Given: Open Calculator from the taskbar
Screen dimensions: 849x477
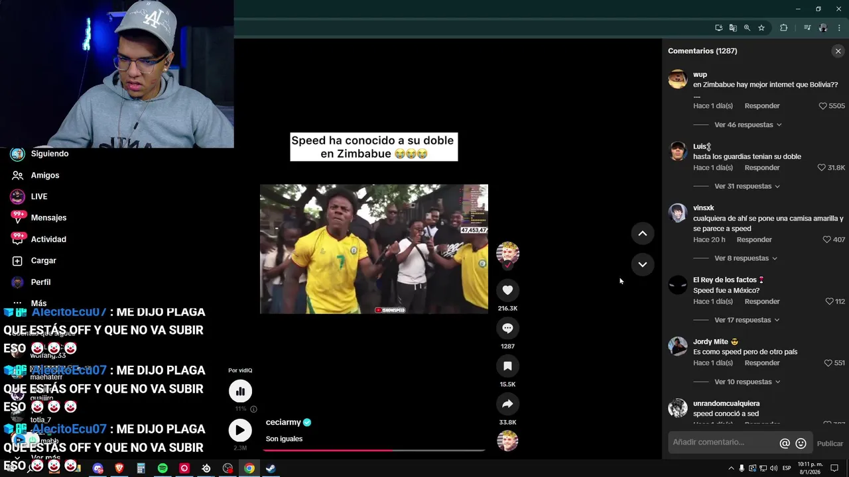Looking at the screenshot, I should point(141,468).
